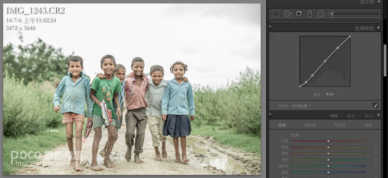Choose the graduated filter rectangle tool
The image size is (388, 178).
click(309, 14)
